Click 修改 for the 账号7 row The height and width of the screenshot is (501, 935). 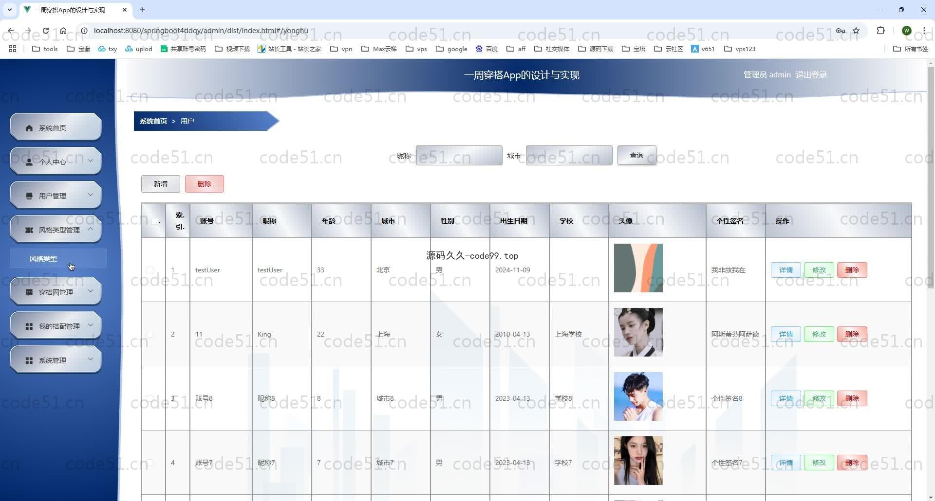(819, 463)
